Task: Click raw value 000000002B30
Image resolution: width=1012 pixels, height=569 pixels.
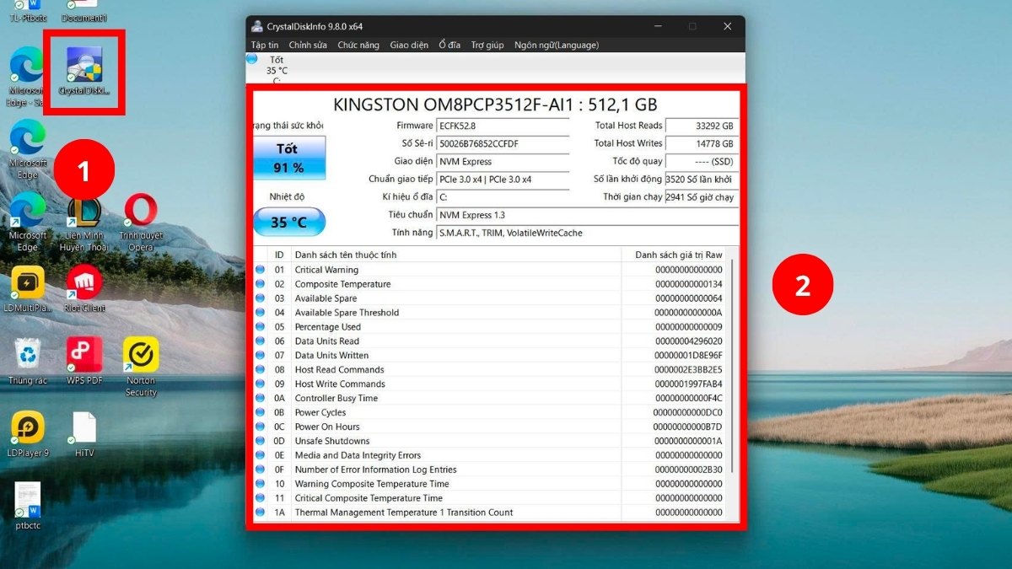Action: click(688, 470)
